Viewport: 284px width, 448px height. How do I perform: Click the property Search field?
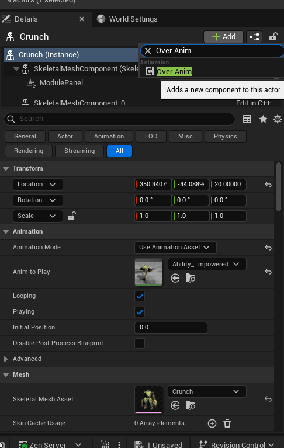click(119, 119)
